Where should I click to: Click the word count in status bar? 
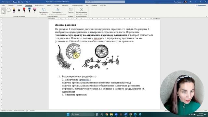click(x=19, y=110)
